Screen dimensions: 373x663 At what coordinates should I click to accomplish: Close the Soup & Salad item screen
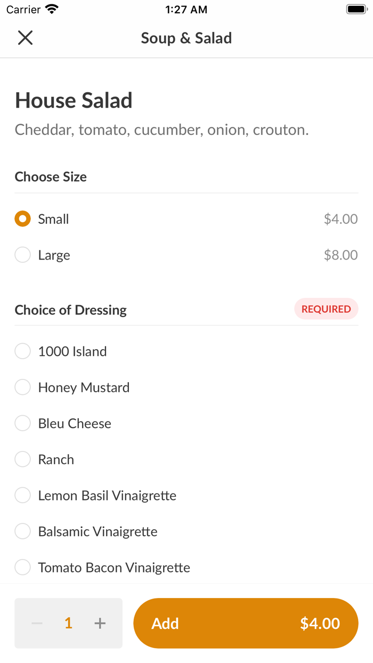click(x=25, y=38)
